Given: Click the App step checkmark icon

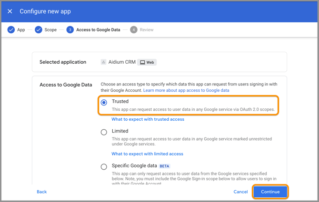Looking at the screenshot, I should pyautogui.click(x=11, y=30).
